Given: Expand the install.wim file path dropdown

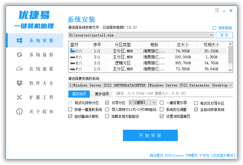Looking at the screenshot, I should [211, 35].
